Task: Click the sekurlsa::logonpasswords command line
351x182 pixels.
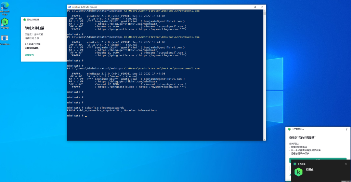Action: click(95, 108)
